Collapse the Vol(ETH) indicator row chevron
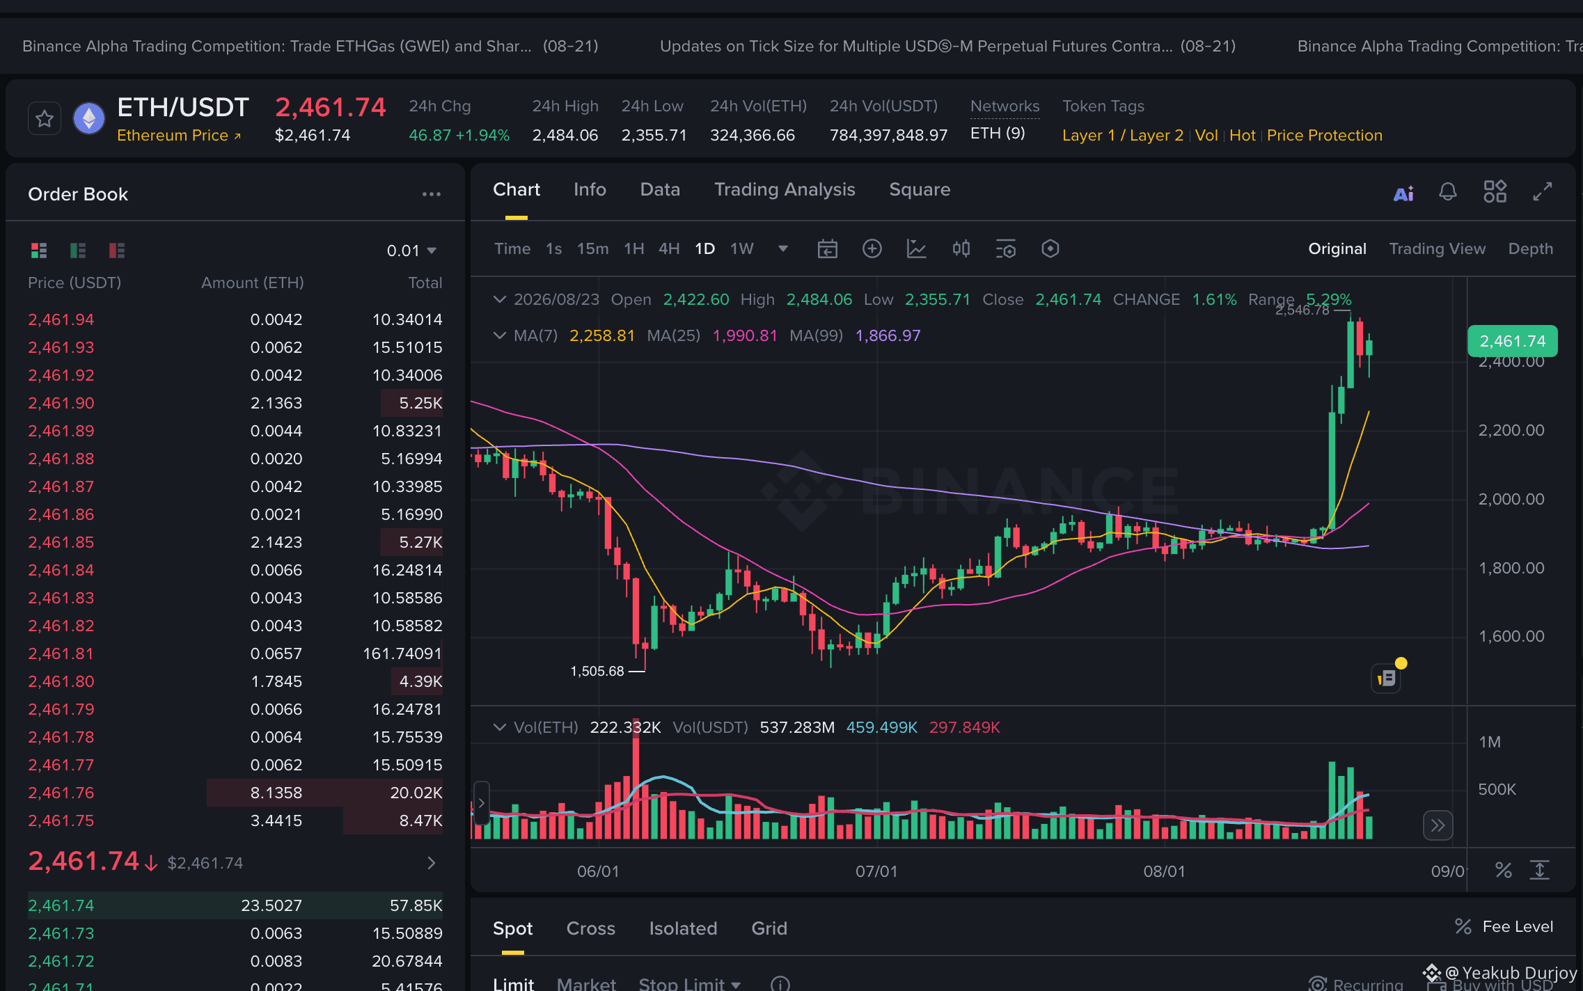 499,727
